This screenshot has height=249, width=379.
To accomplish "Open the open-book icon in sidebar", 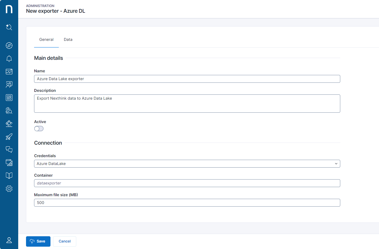I will (x=9, y=176).
